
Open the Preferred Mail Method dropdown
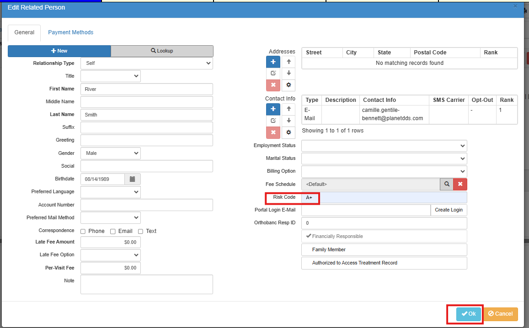point(110,218)
